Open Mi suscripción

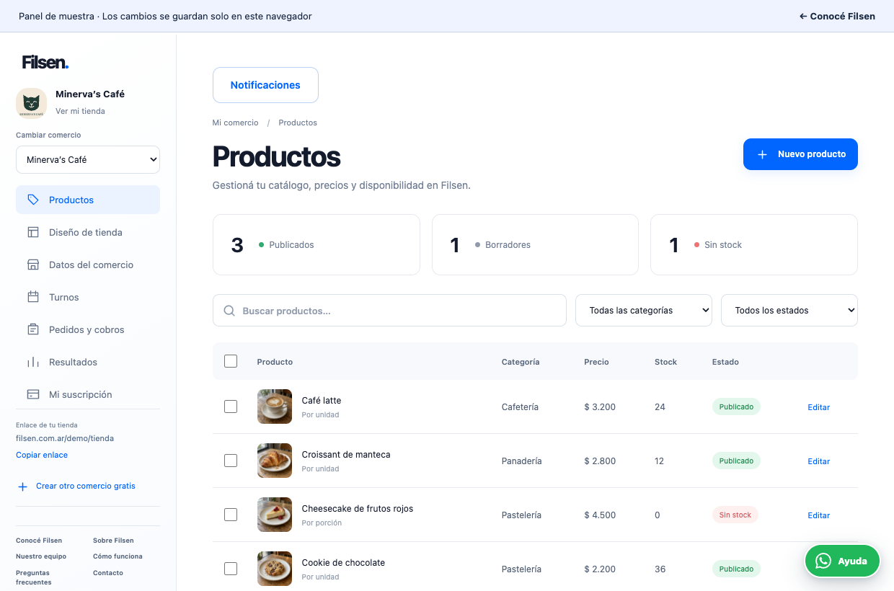[88, 394]
